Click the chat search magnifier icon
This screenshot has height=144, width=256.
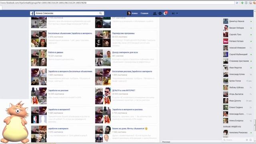pos(224,140)
